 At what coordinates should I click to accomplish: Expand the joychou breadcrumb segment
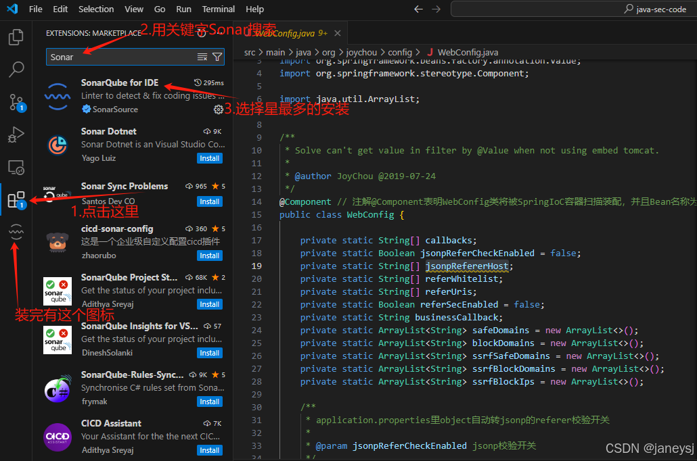[x=361, y=53]
